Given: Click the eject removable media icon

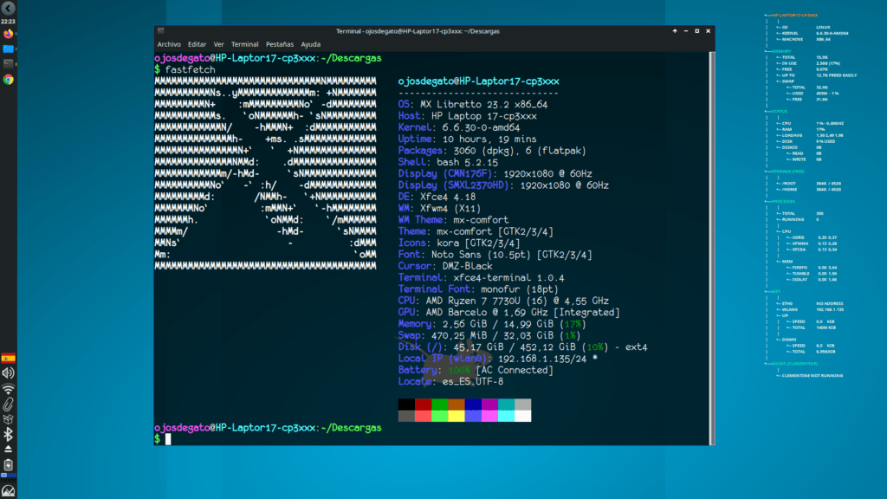Looking at the screenshot, I should [x=8, y=449].
